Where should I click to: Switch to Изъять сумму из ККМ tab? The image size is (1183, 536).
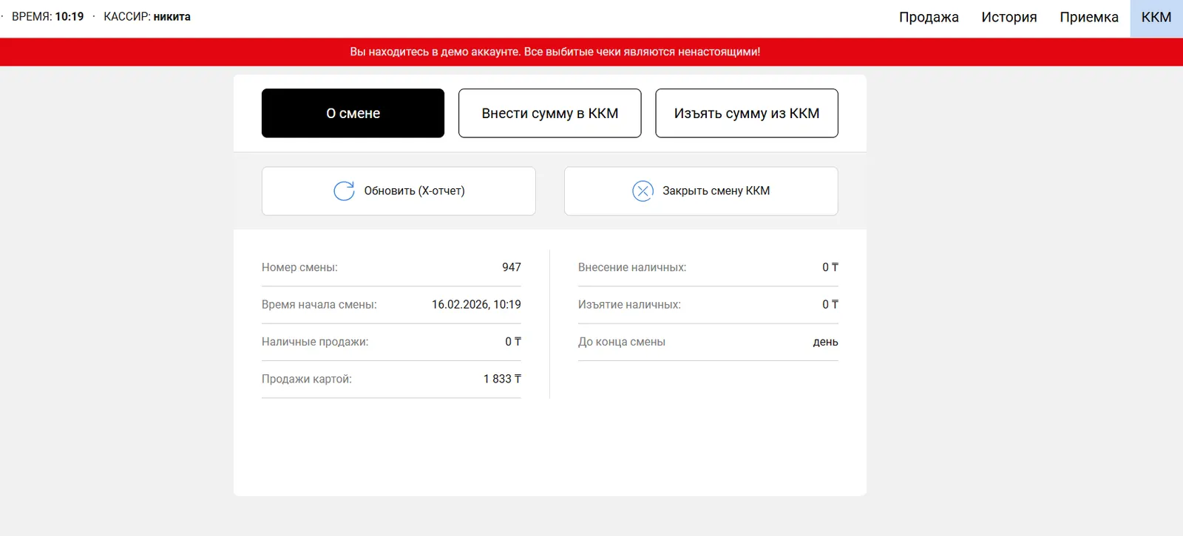click(746, 114)
